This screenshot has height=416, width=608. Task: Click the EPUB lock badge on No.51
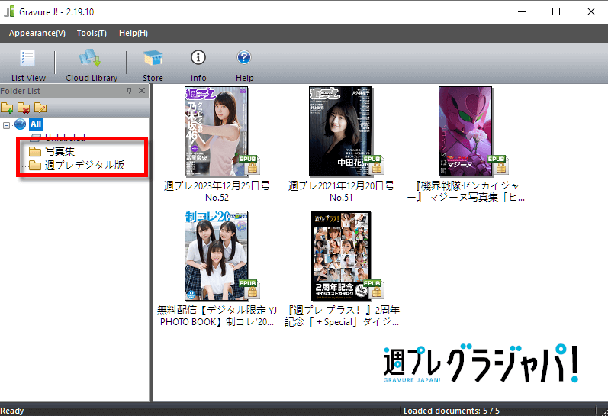373,165
